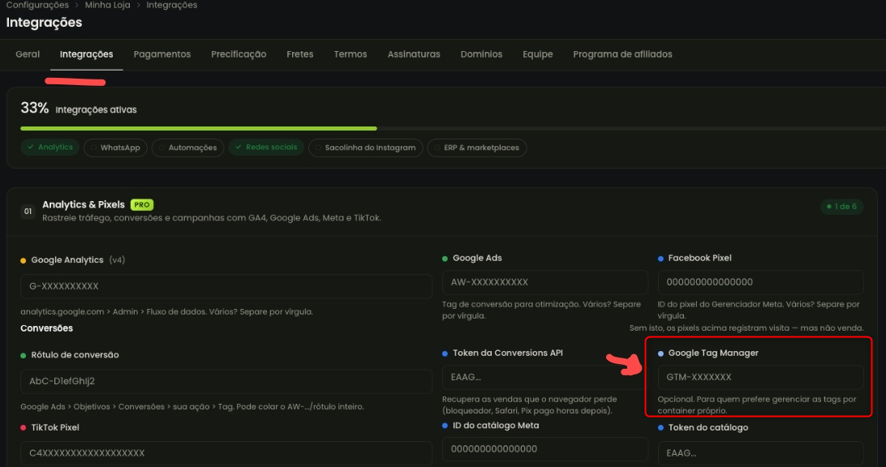Open the ERP & marketplaces chip
This screenshot has height=467, width=886.
pos(477,148)
